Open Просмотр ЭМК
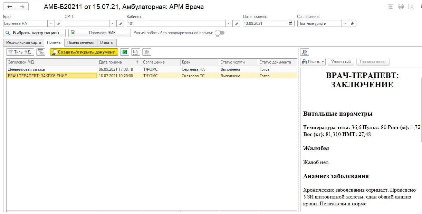The height and width of the screenshot is (214, 422). 99,33
